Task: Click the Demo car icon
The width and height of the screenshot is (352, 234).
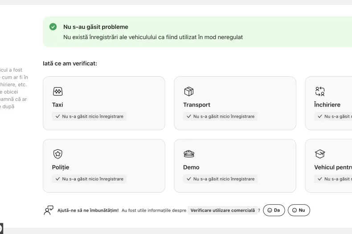Action: pos(188,154)
